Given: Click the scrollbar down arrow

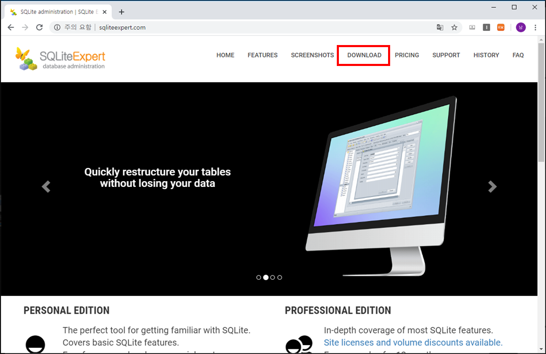Looking at the screenshot, I should (541, 349).
